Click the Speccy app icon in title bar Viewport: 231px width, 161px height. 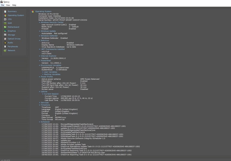2,2
